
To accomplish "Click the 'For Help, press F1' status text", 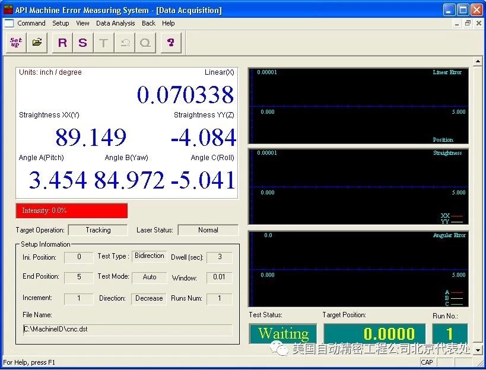I will (29, 362).
